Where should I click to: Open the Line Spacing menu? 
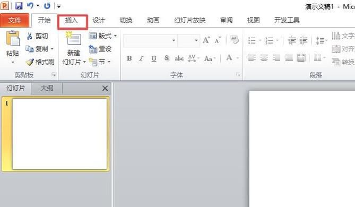(322, 40)
